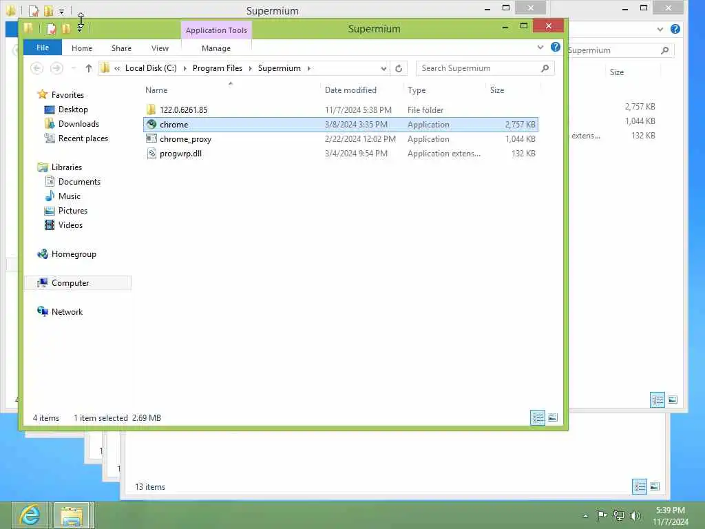Screen dimensions: 705x529
Task: Sort by Size column header
Action: [x=497, y=90]
